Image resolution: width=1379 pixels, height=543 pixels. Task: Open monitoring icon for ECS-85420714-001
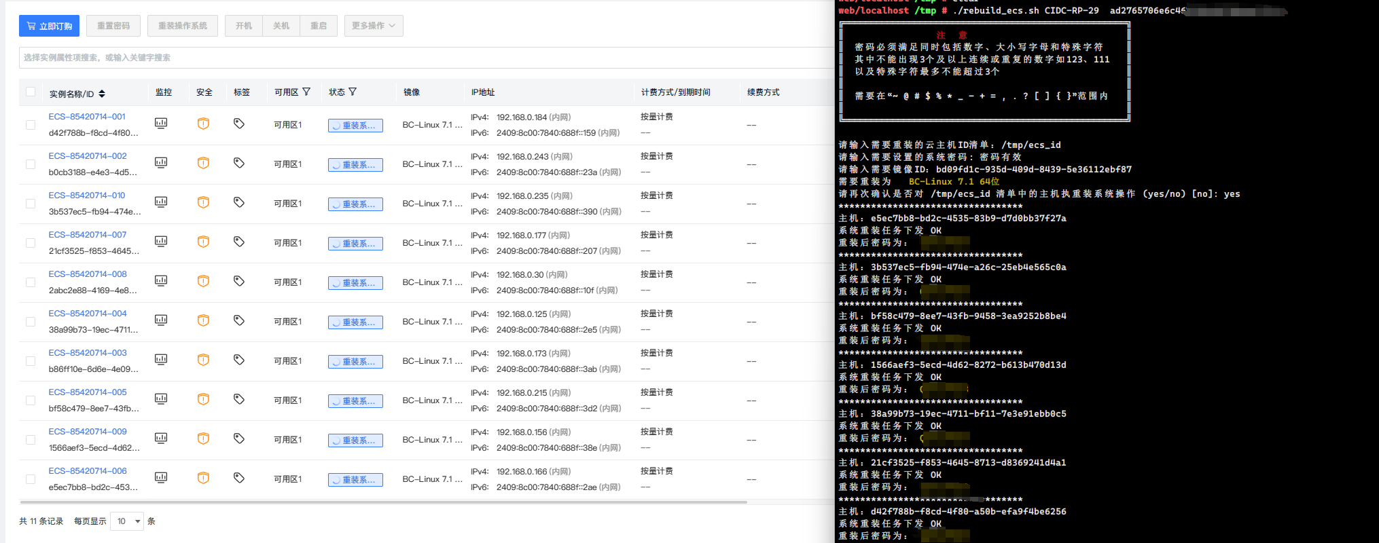[x=161, y=124]
